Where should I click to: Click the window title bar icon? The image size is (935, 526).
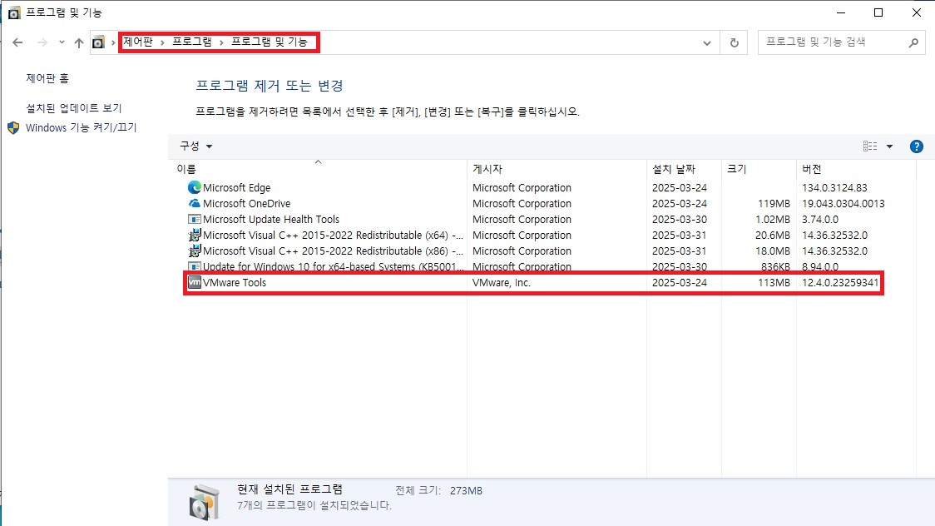[x=13, y=12]
